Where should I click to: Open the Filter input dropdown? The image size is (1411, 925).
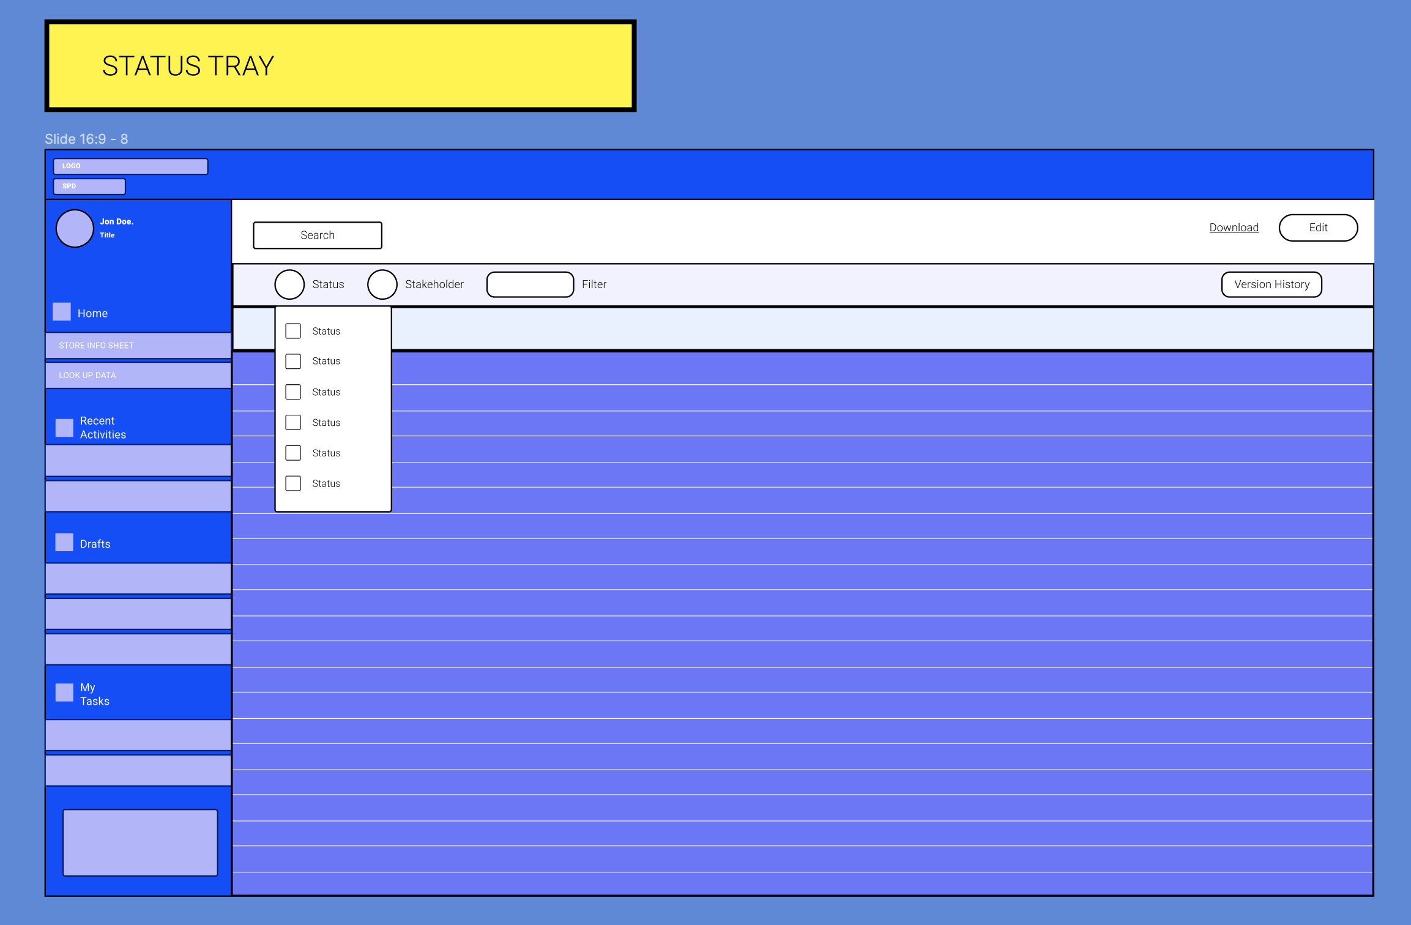530,284
